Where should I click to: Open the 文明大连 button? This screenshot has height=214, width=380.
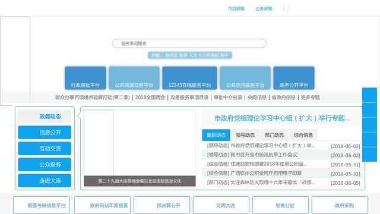221,206
